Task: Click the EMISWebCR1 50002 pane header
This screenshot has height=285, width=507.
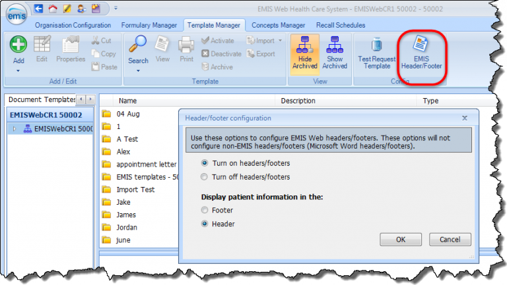Action: pos(50,115)
